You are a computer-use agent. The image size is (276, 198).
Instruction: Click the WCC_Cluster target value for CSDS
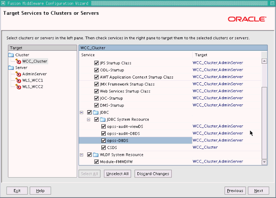coord(205,147)
